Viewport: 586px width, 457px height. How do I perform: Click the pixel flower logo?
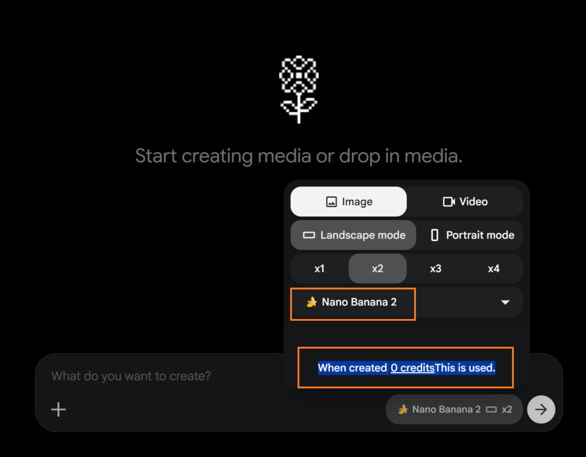(x=299, y=89)
